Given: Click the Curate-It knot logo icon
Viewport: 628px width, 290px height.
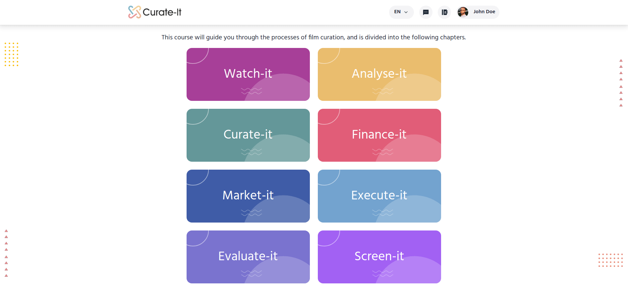Looking at the screenshot, I should tap(135, 12).
